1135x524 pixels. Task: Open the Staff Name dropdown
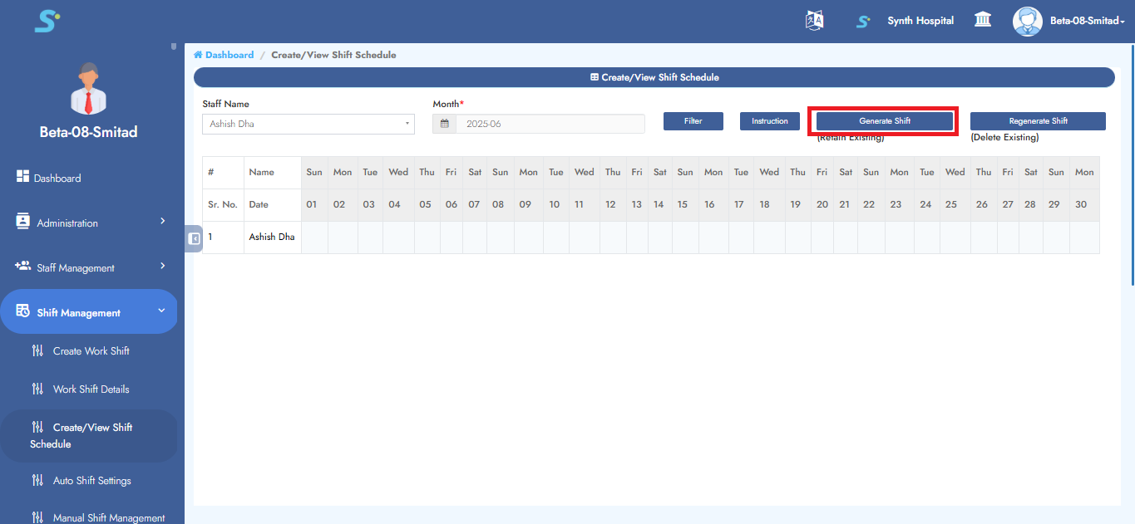(x=308, y=124)
